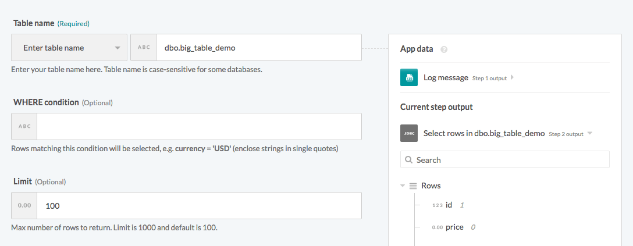Select 'Select rows in dbo.big_table_demo' step
This screenshot has width=633, height=246.
point(483,133)
